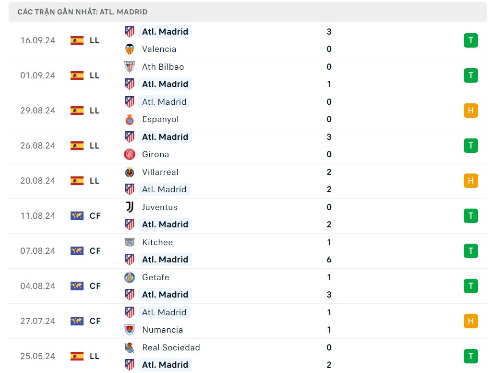Click the Ath Bilbao club badge

coord(129,67)
